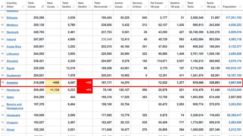
Task: Sort by Total Cases column icon
Action: tap(43, 7)
